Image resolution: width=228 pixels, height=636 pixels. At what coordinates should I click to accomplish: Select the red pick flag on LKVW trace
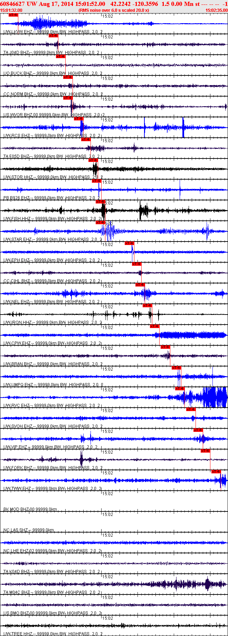[13, 15]
